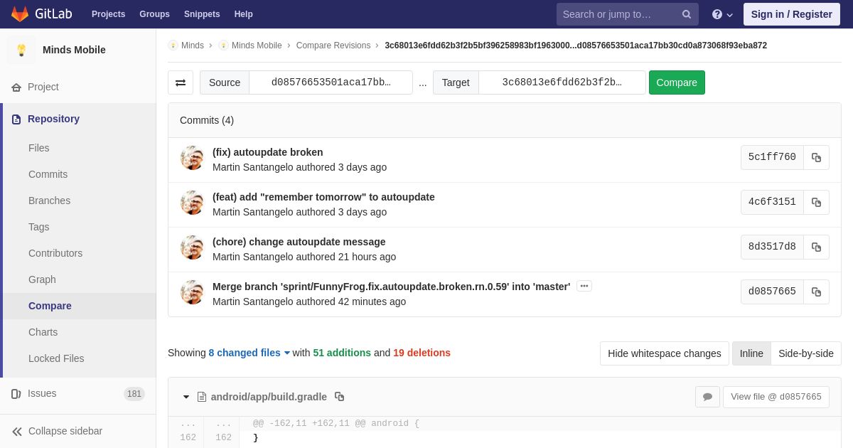This screenshot has width=853, height=448.
Task: Click the Repository icon in sidebar
Action: coord(16,119)
